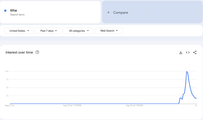Click the peak point of the chart line
Image resolution: width=203 pixels, height=120 pixels.
pos(187,71)
